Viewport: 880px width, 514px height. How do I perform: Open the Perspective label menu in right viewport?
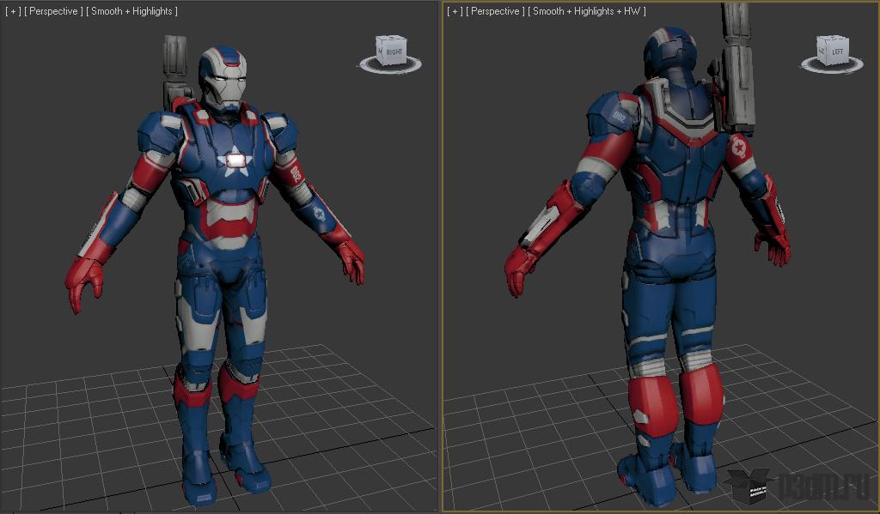[x=495, y=11]
